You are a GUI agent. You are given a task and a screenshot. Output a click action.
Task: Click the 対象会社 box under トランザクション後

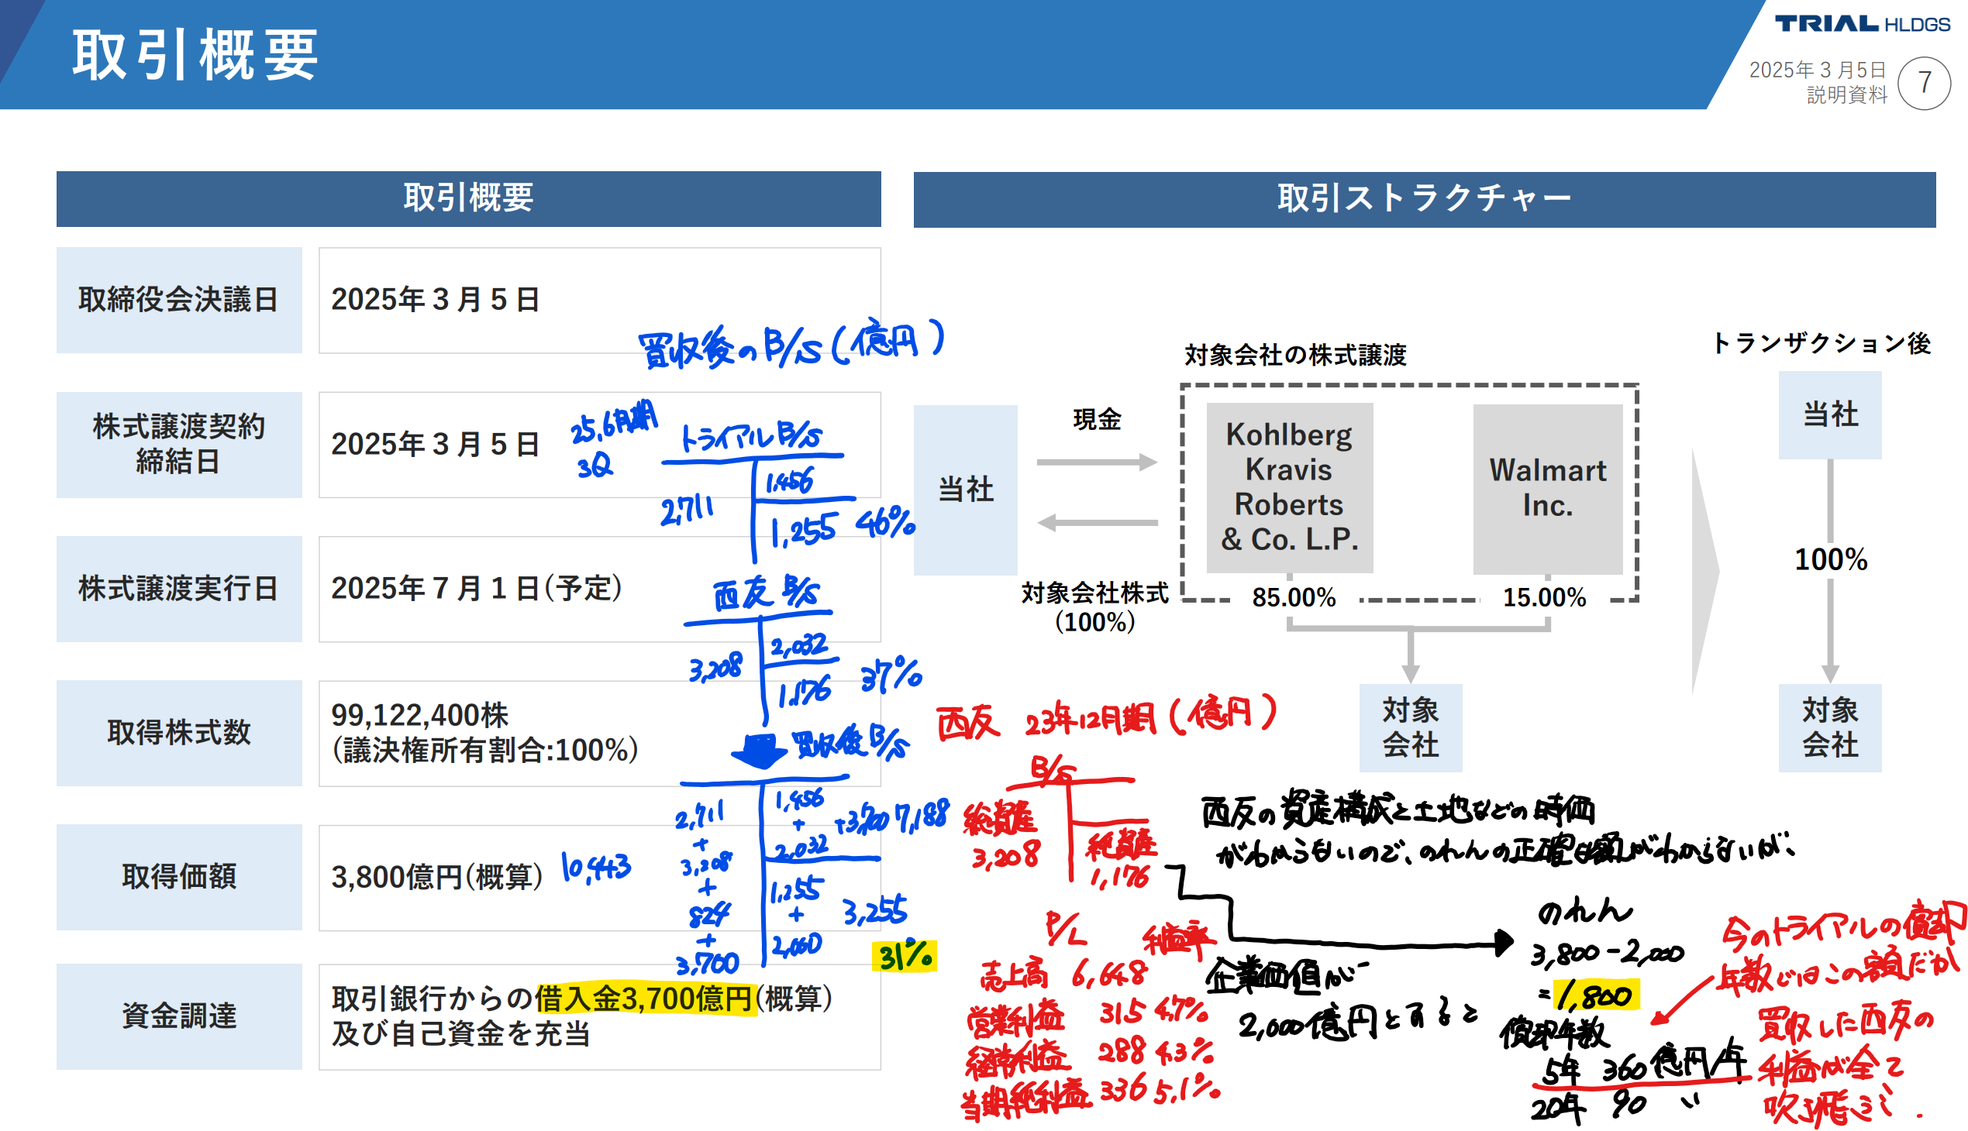point(1830,728)
